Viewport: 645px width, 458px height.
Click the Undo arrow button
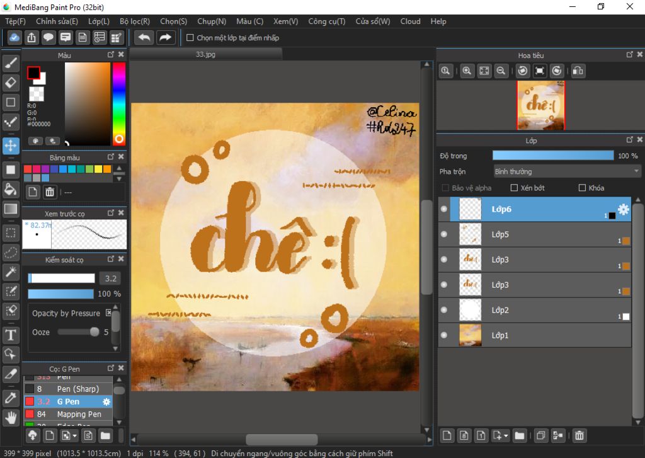coord(144,37)
